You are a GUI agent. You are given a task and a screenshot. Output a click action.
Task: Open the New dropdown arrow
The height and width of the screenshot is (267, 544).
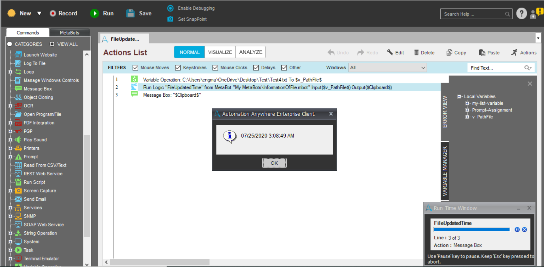(39, 13)
